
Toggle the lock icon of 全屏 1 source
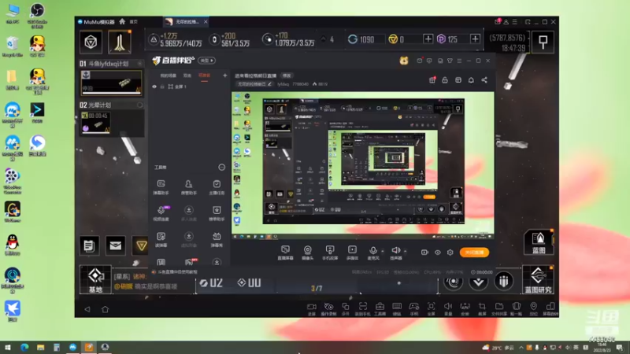[162, 87]
